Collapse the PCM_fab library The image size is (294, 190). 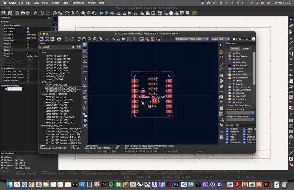pyautogui.click(x=41, y=82)
